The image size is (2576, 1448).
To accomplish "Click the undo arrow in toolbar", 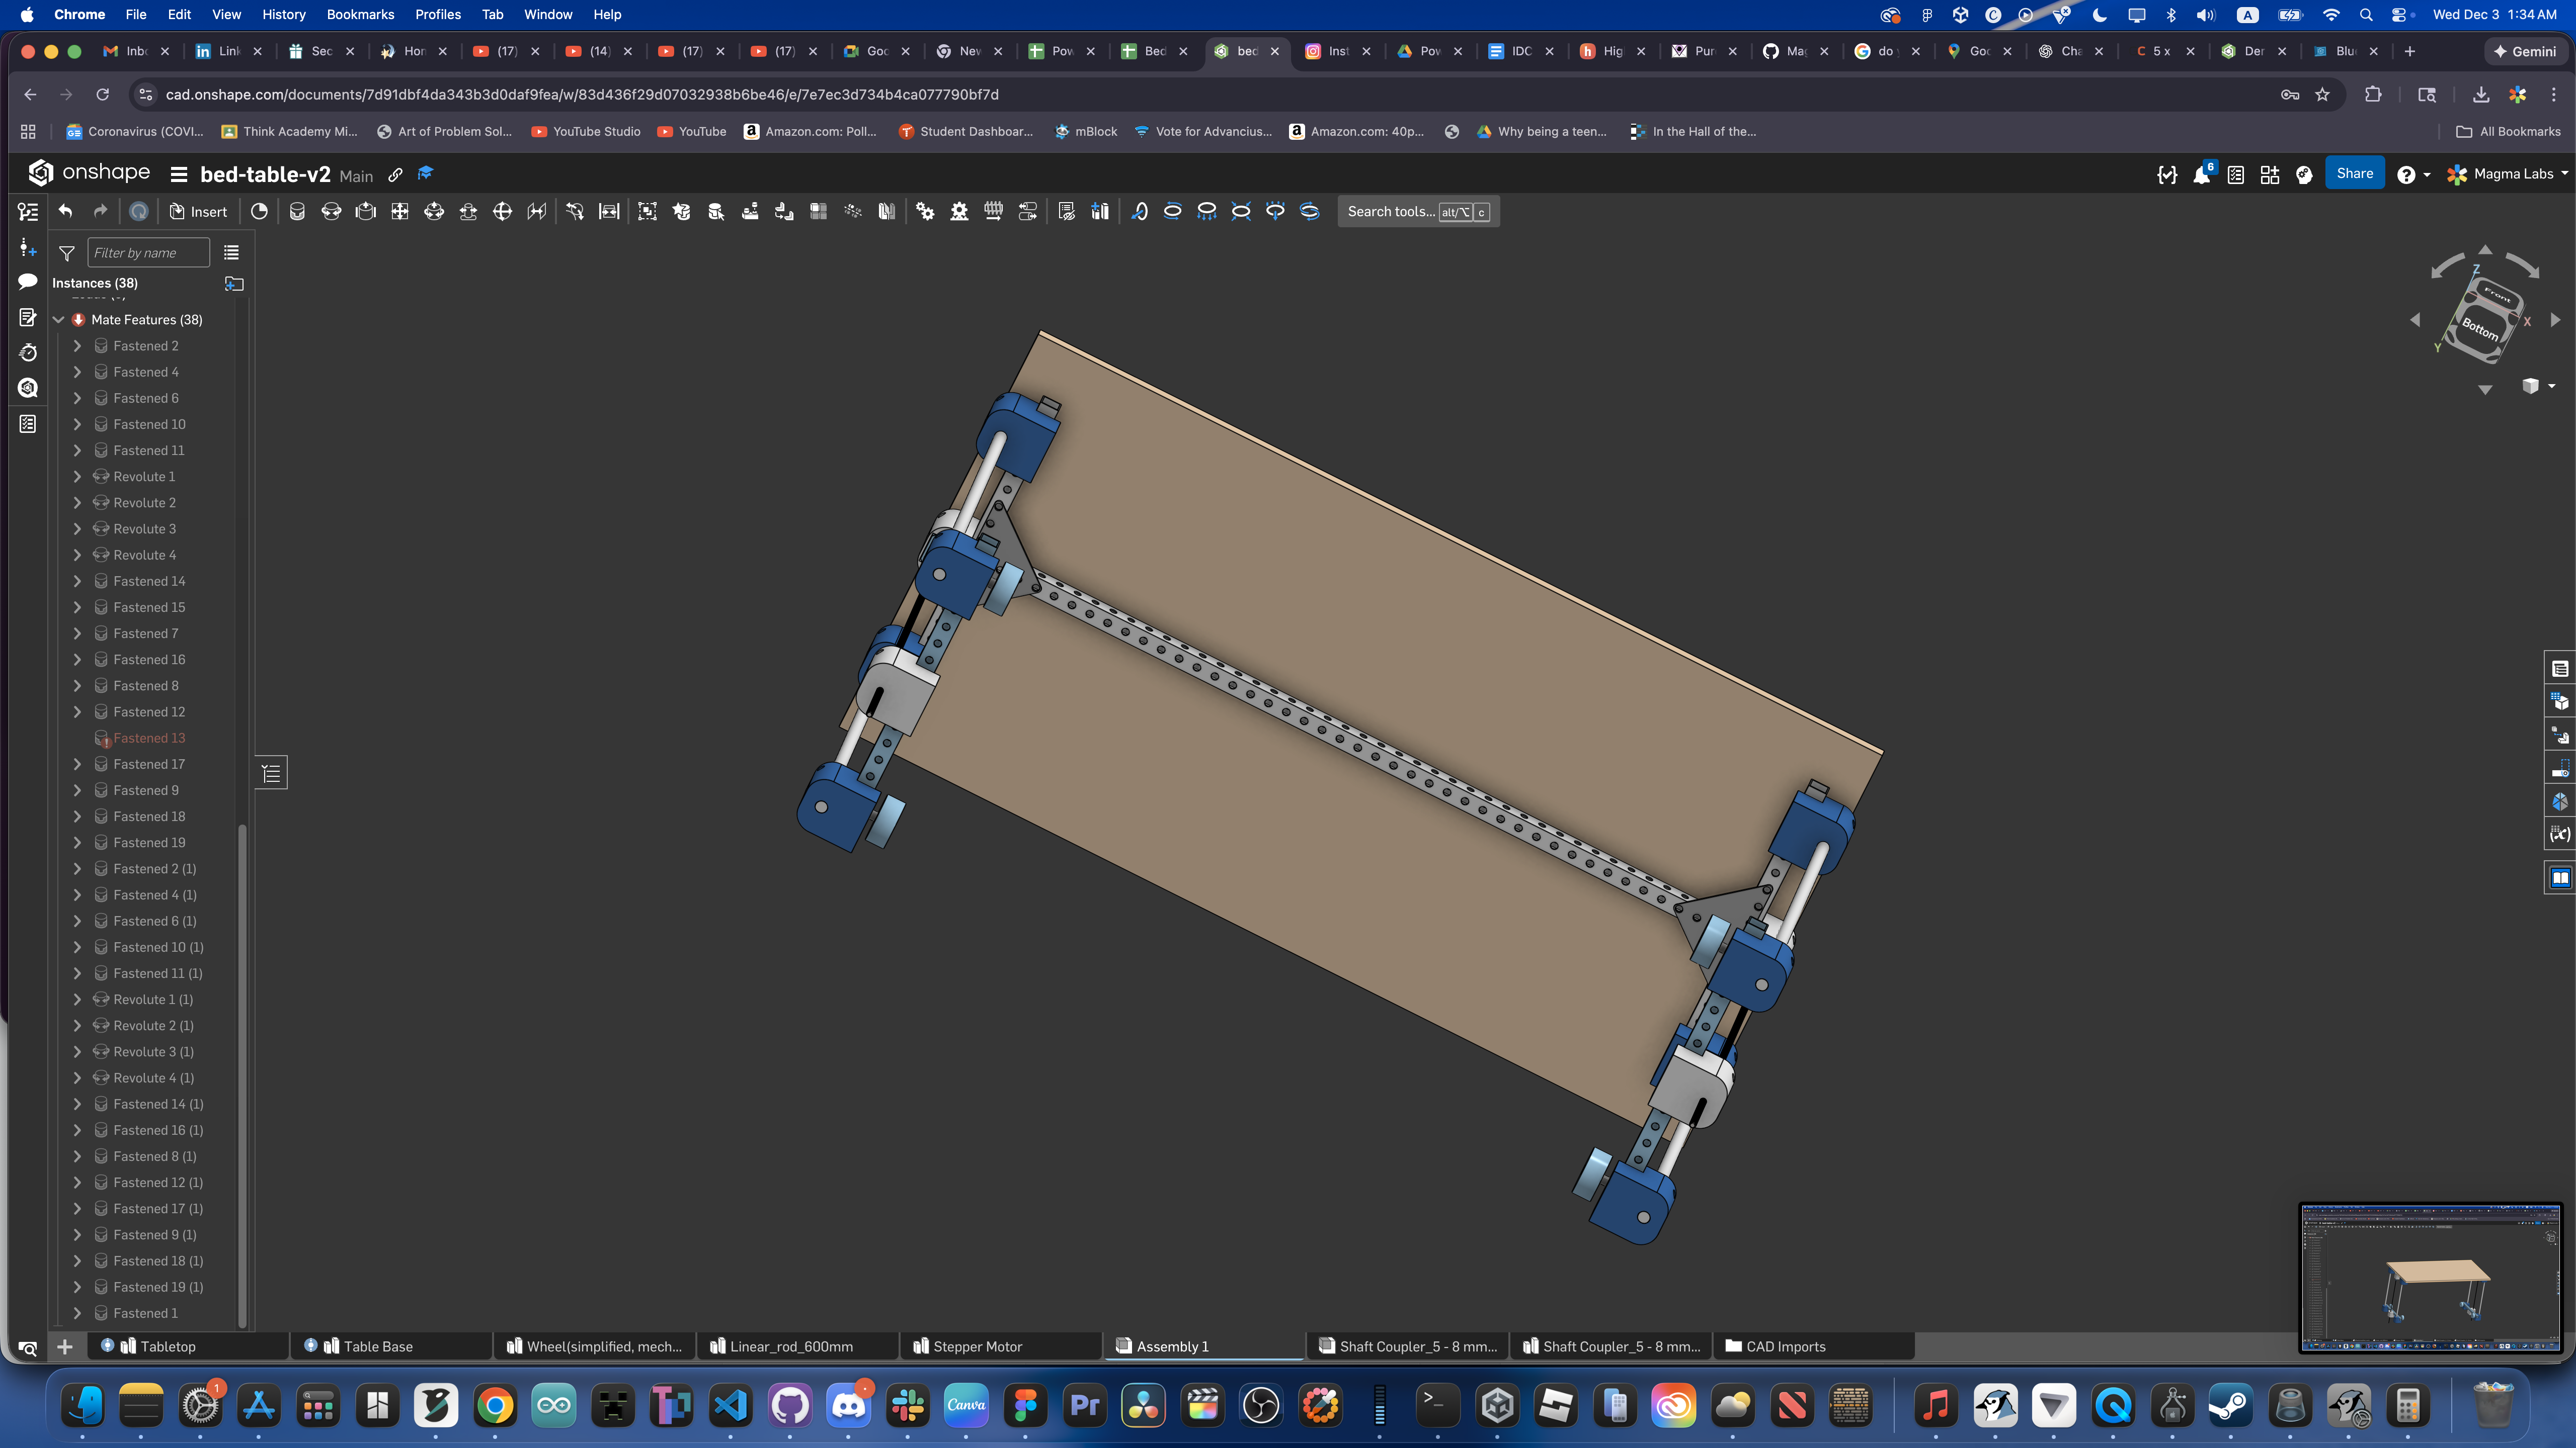I will (65, 211).
